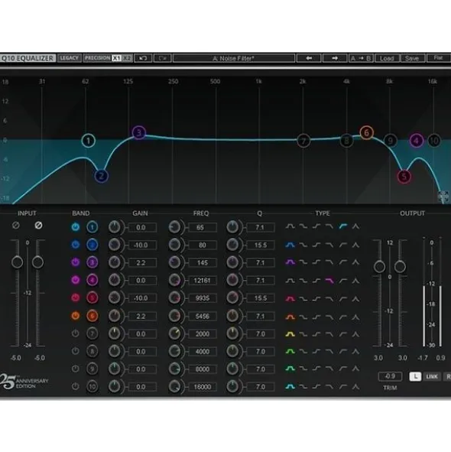Copy setup A to B
This screenshot has width=451, height=452.
pos(361,58)
